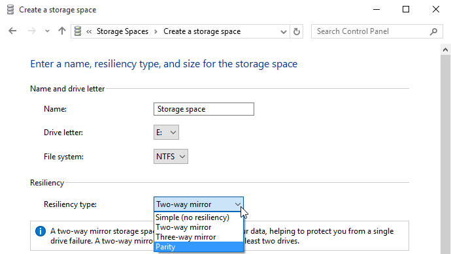This screenshot has width=451, height=254.
Task: Go up one level with up arrow
Action: coord(62,31)
